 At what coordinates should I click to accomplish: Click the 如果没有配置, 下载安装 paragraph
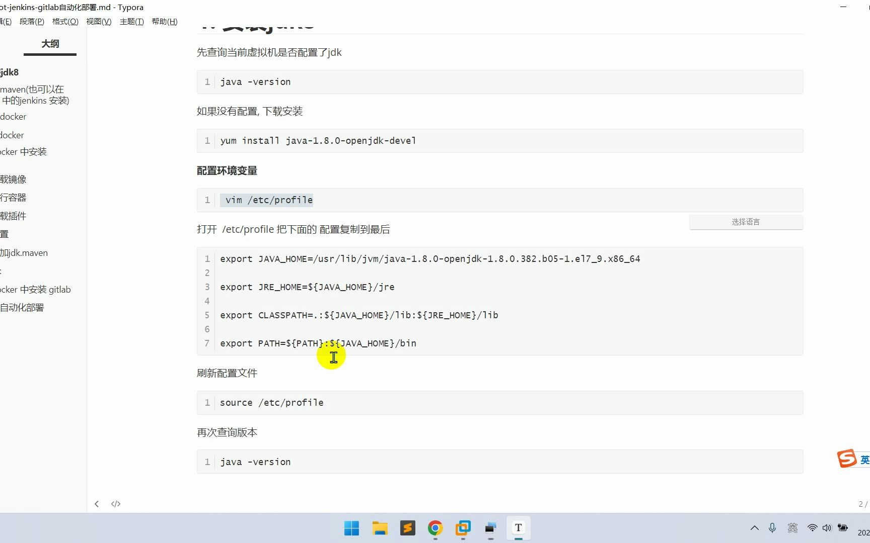[250, 112]
